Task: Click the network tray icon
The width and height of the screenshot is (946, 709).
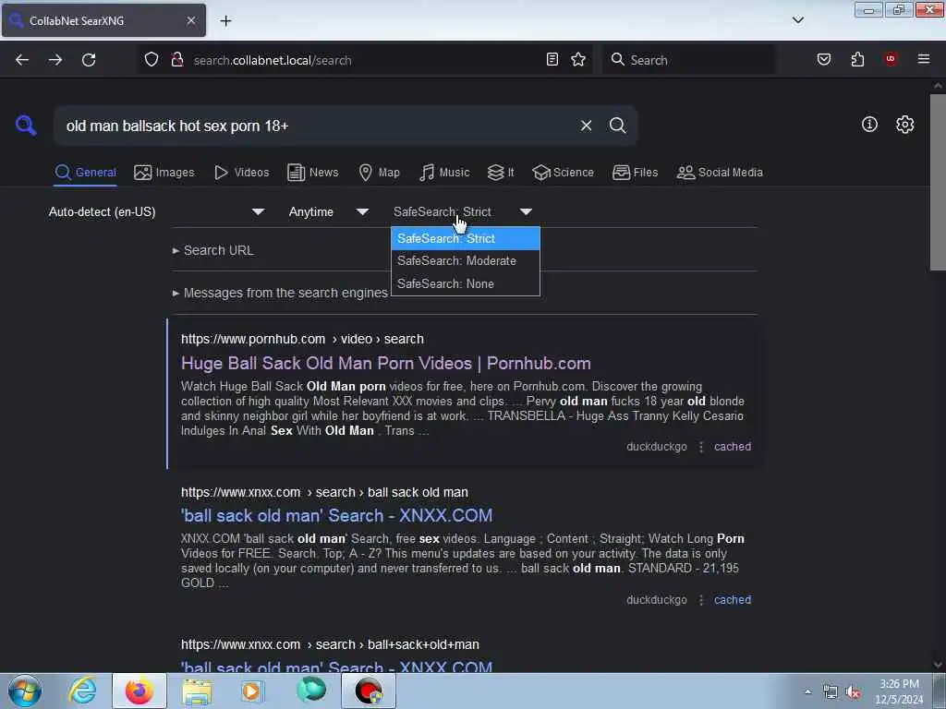Action: 831,692
